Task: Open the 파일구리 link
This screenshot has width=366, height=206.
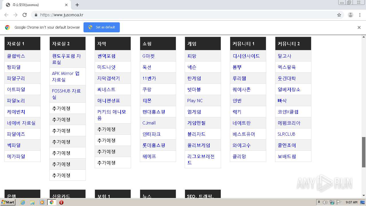Action: 16,78
